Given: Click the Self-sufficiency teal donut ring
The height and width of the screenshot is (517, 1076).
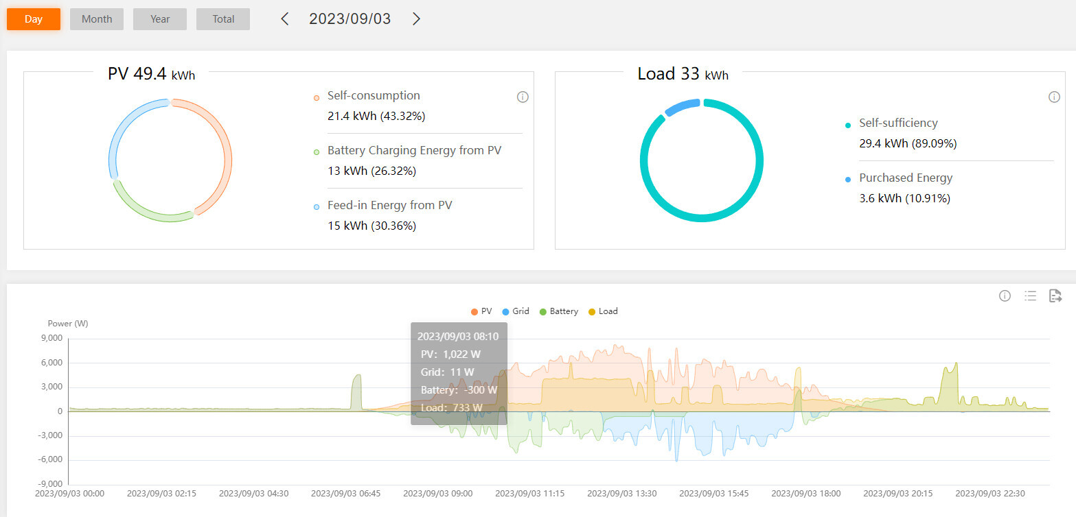Looking at the screenshot, I should point(760,160).
